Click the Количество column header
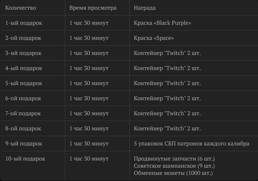Image resolution: width=258 pixels, height=181 pixels. 20,8
